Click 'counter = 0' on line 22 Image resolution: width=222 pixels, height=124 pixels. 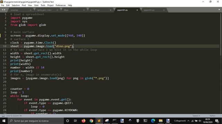click(x=20, y=89)
